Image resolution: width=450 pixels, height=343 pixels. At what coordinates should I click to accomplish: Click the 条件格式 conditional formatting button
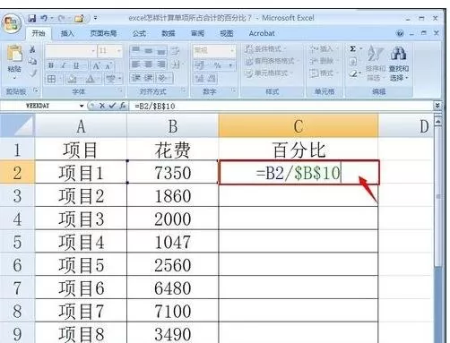click(x=265, y=48)
